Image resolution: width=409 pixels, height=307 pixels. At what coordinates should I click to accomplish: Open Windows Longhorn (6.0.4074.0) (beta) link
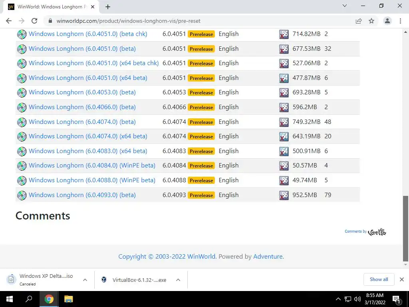point(82,122)
